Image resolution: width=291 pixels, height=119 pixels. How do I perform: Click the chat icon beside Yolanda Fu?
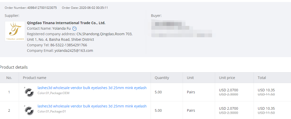(x=74, y=28)
